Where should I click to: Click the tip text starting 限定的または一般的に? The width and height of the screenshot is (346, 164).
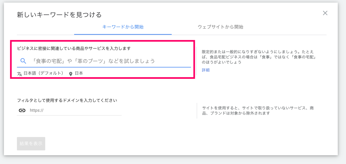pos(258,57)
